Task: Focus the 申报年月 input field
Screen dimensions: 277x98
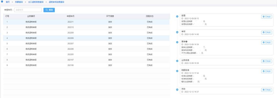Action: pos(28,10)
